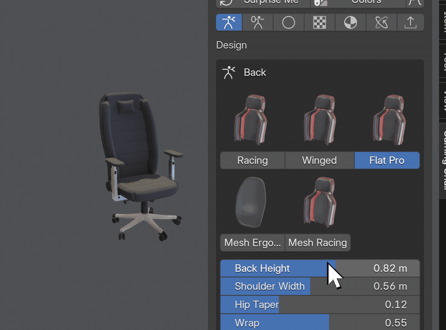Click the Wrap slider
Screen dimensions: 446x330
[x=320, y=323]
